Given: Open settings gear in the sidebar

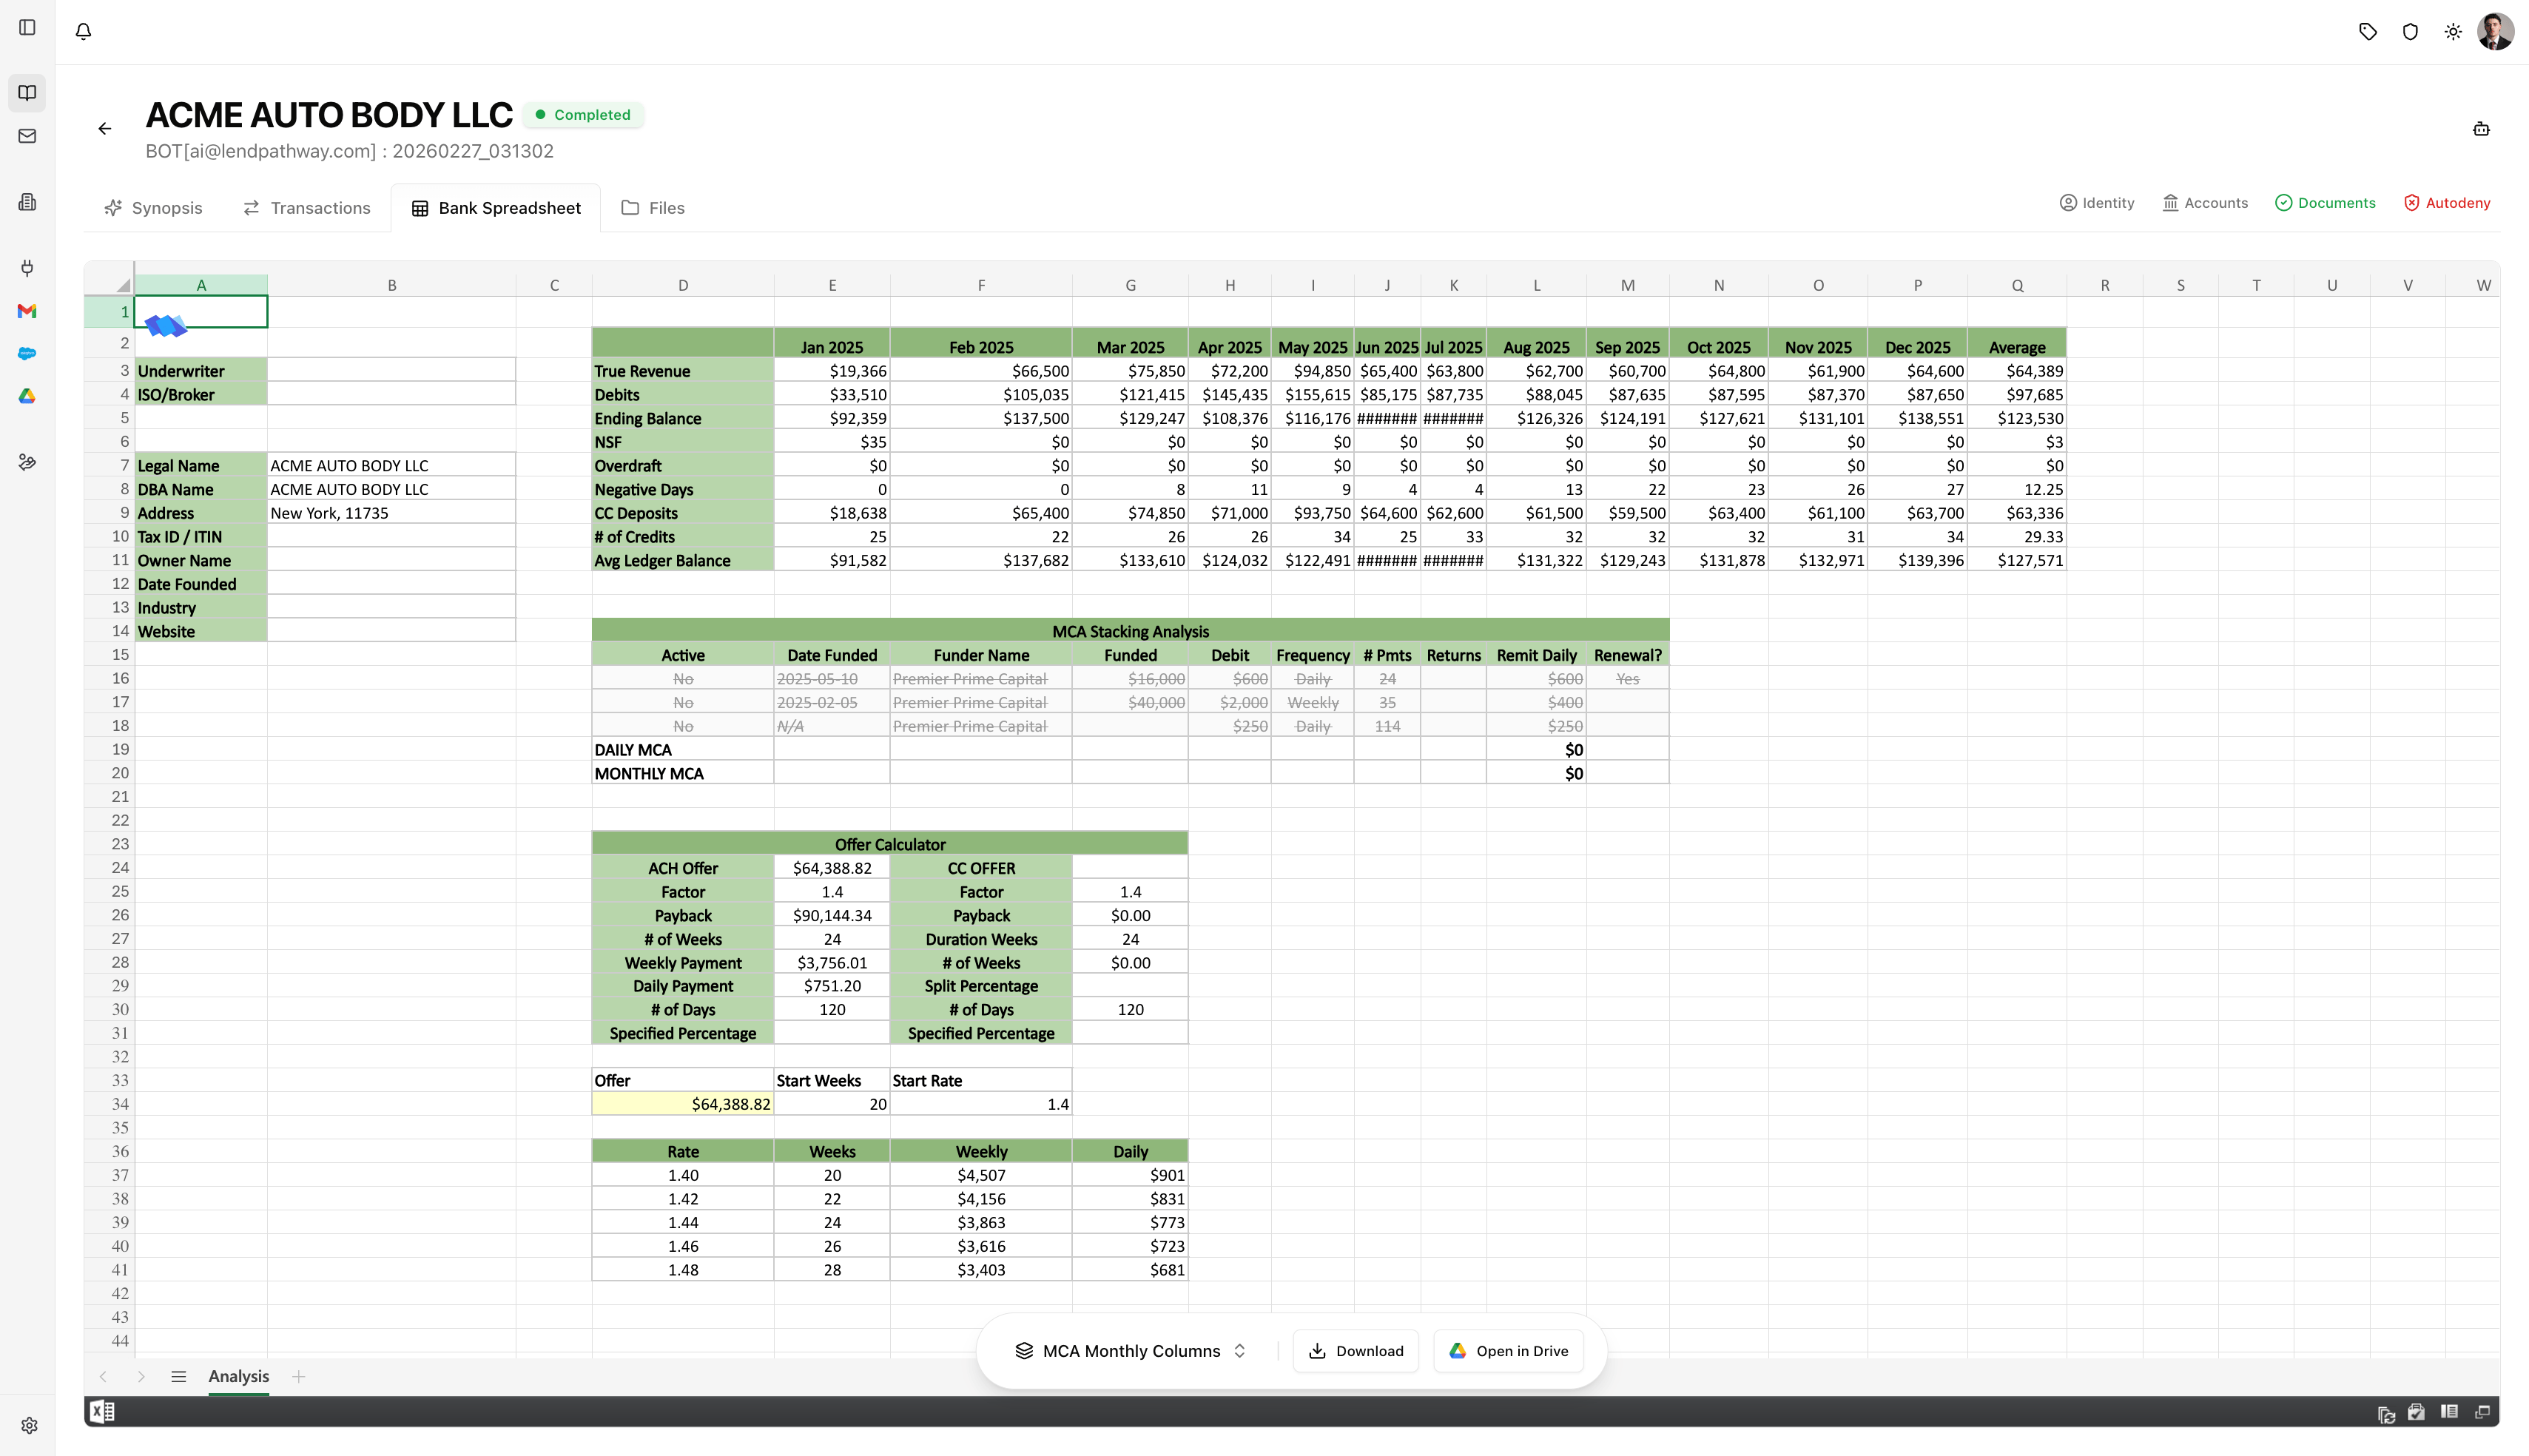Looking at the screenshot, I should [x=29, y=1425].
